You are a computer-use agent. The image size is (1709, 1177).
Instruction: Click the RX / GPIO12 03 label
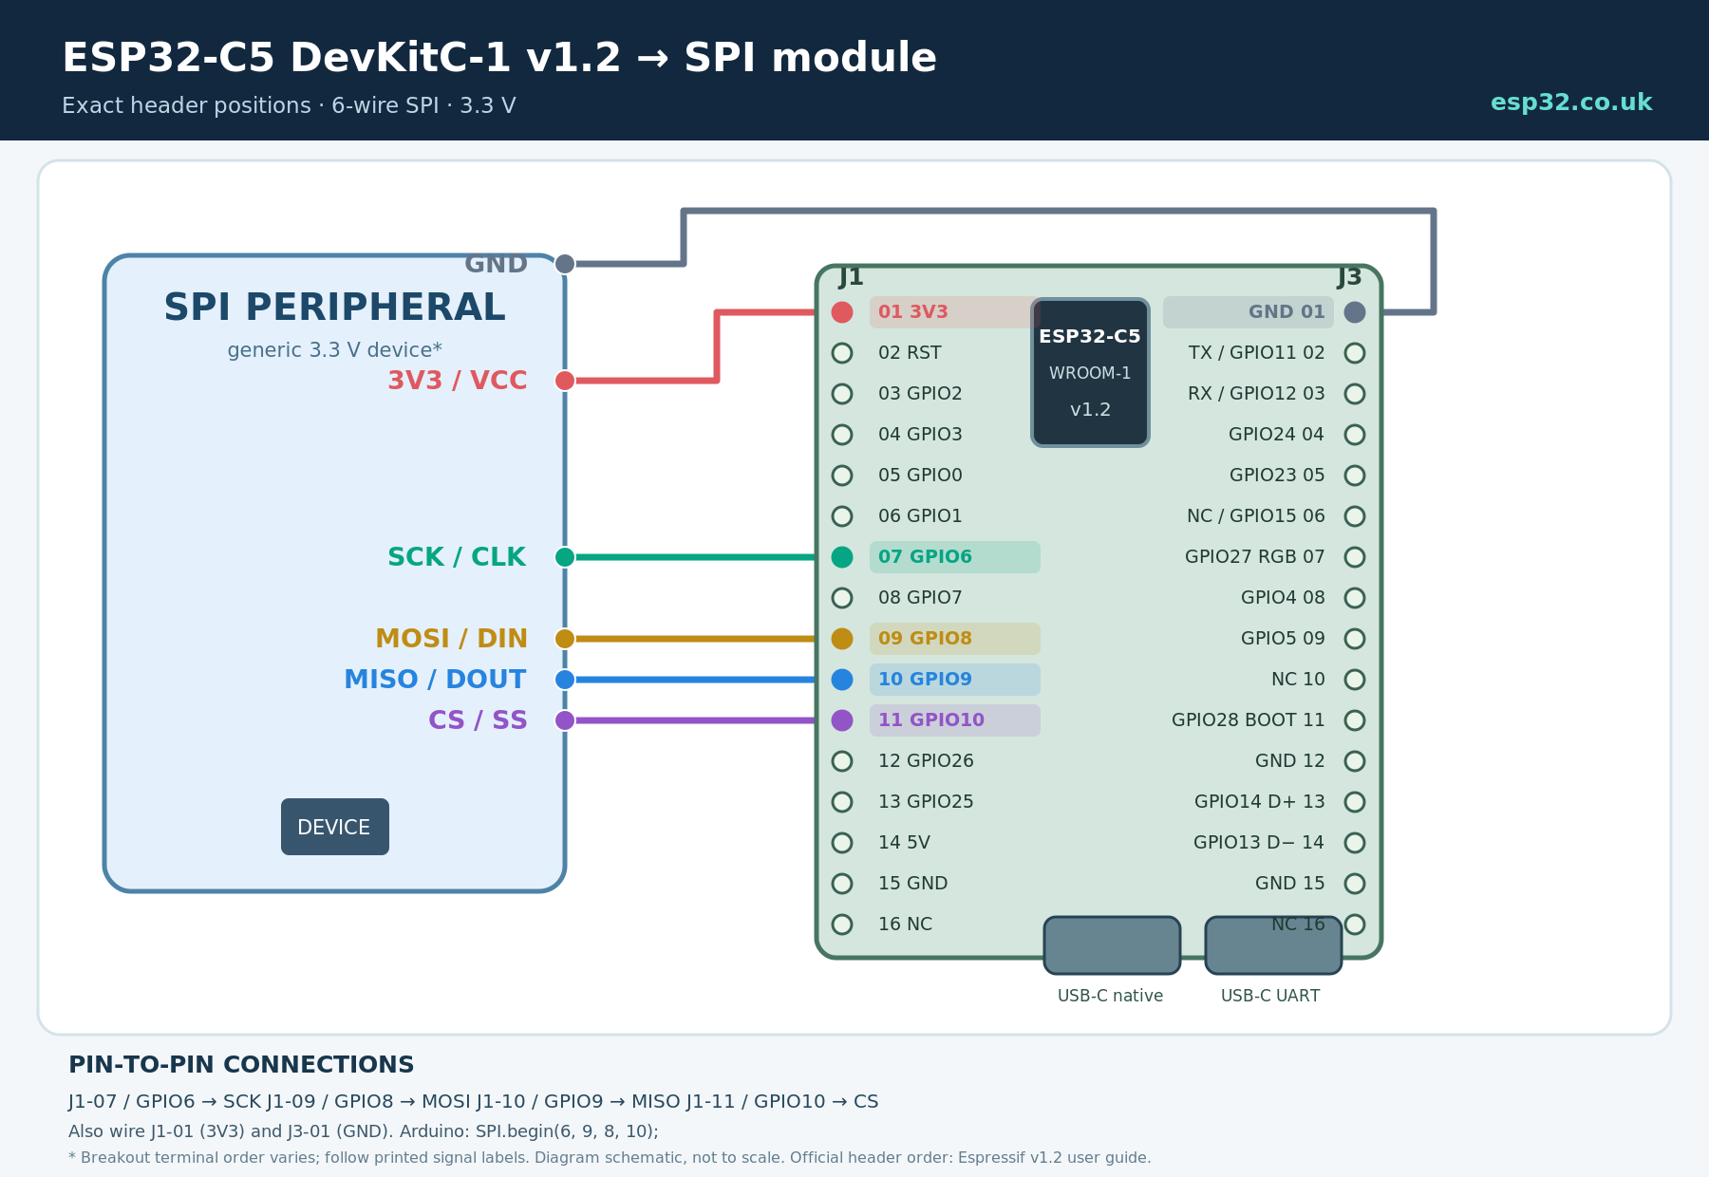click(1256, 394)
